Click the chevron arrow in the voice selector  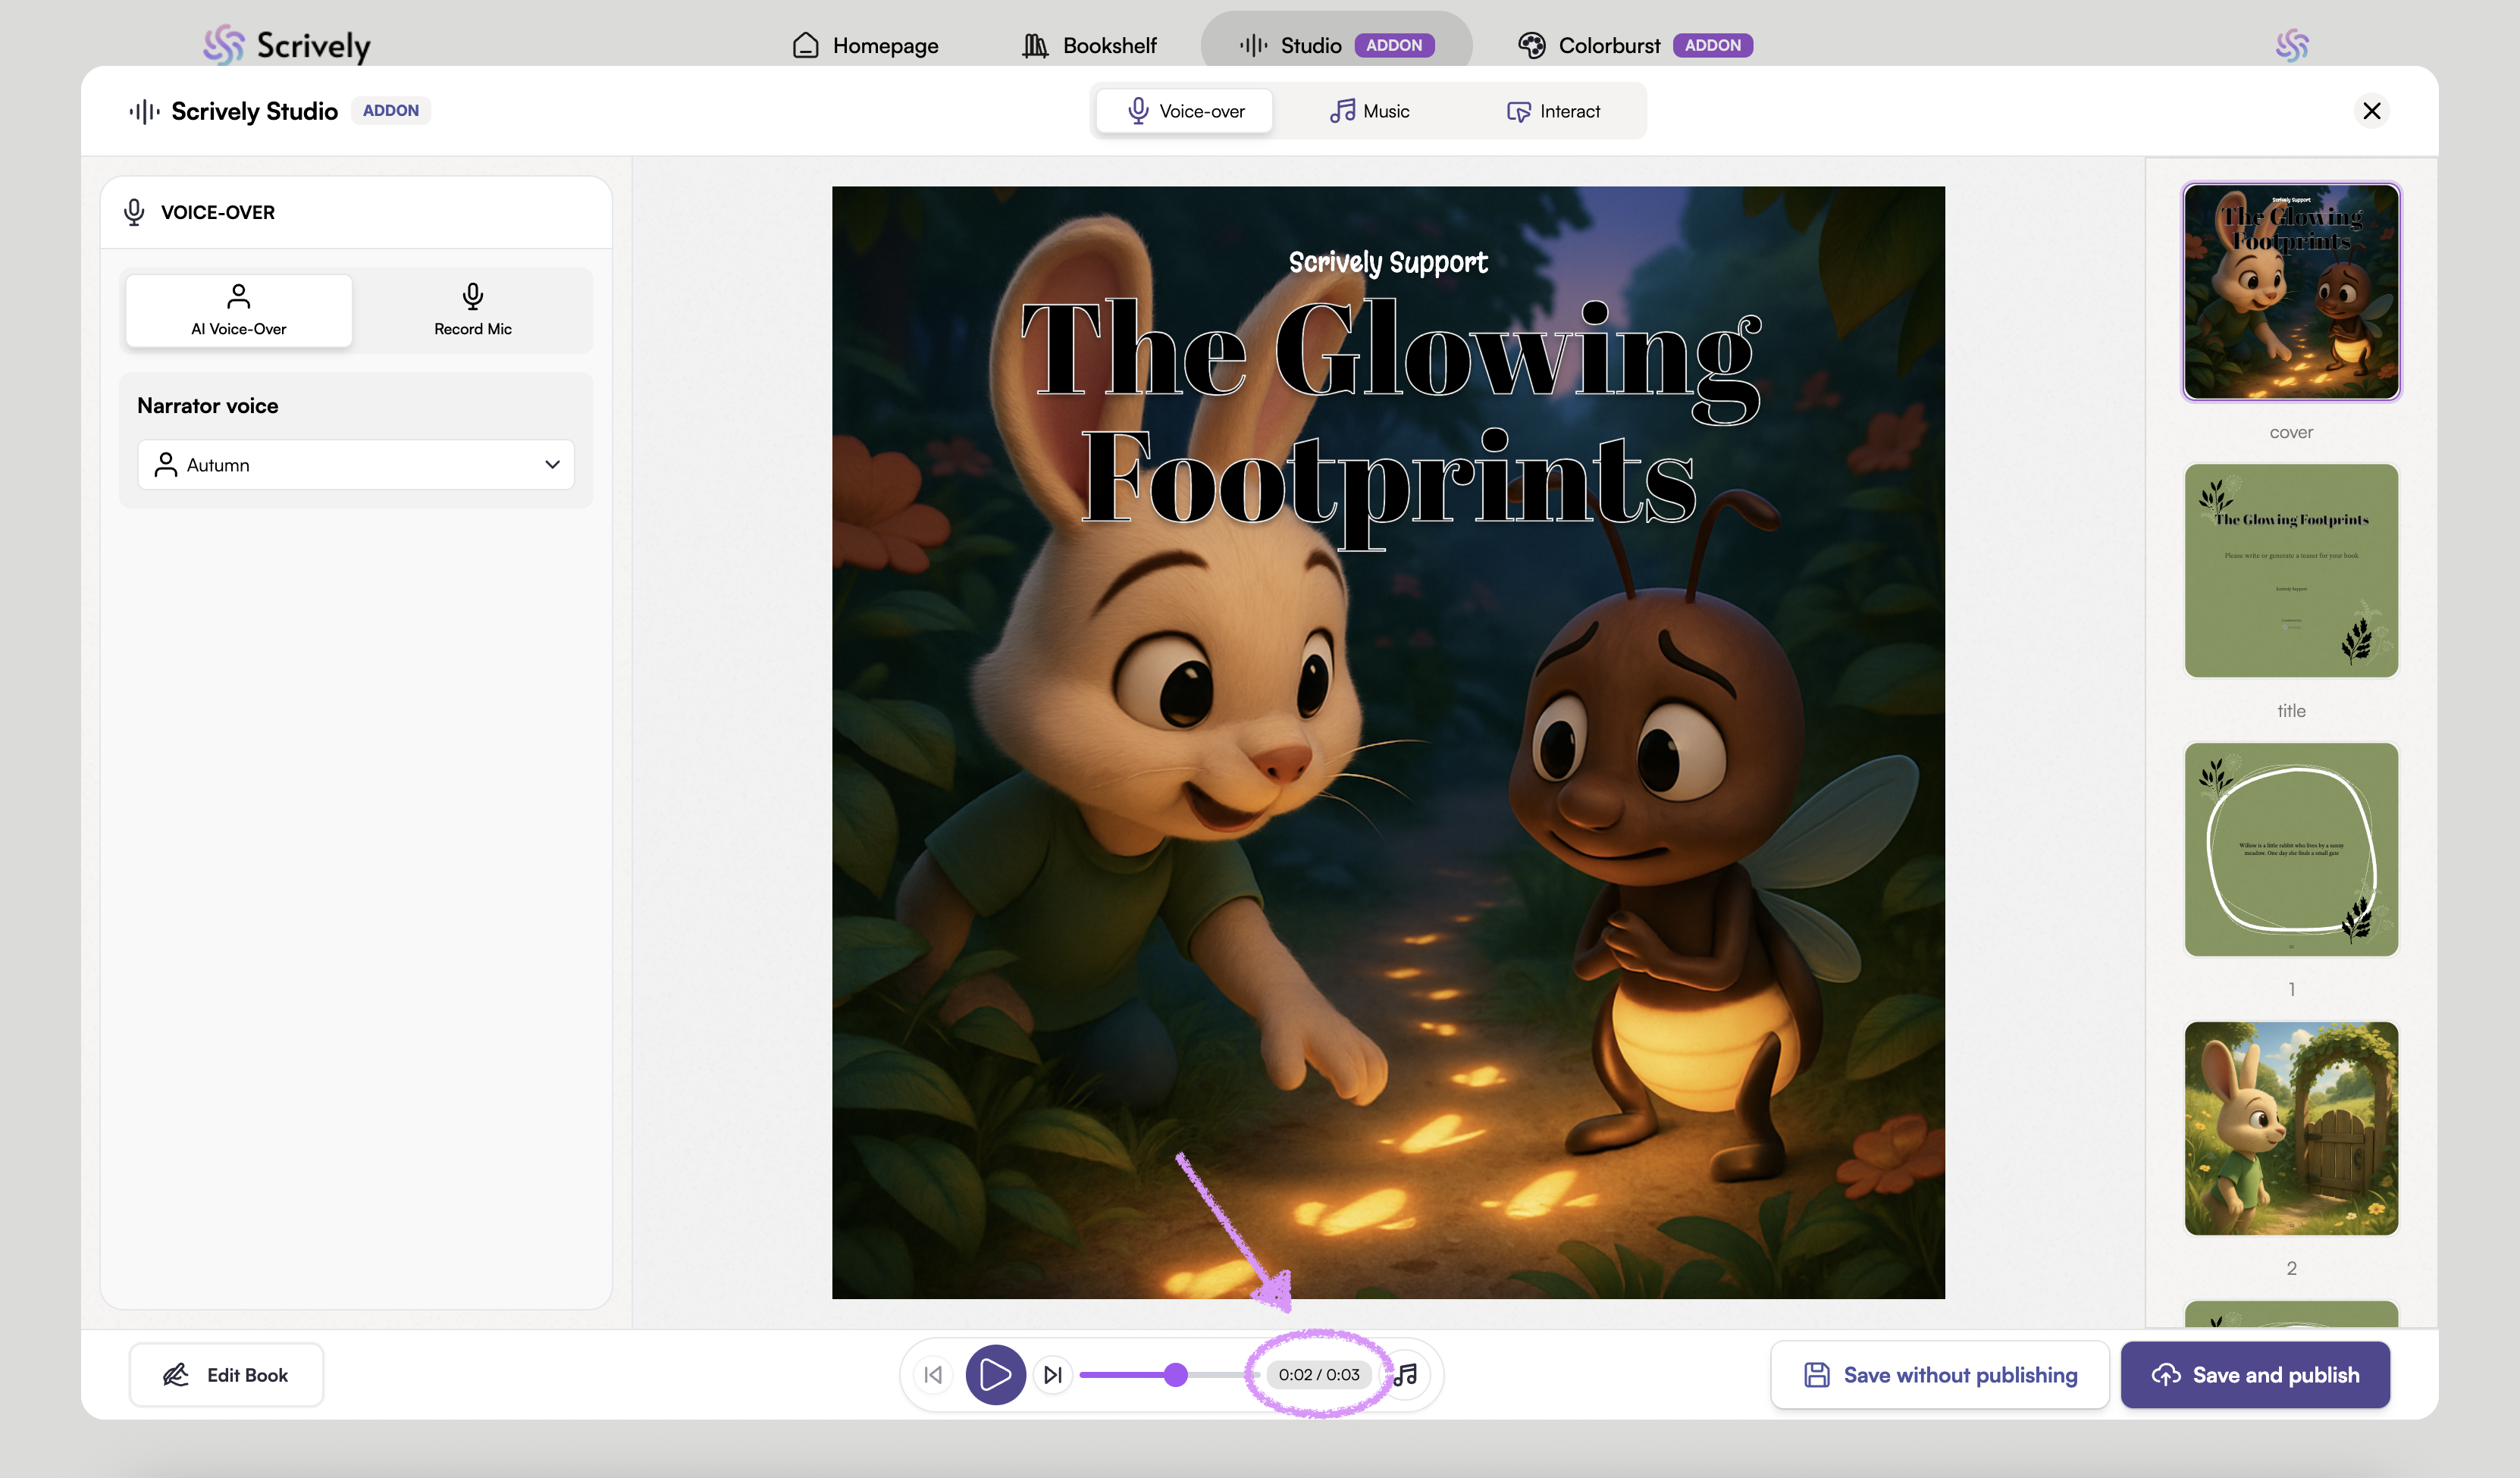tap(552, 465)
